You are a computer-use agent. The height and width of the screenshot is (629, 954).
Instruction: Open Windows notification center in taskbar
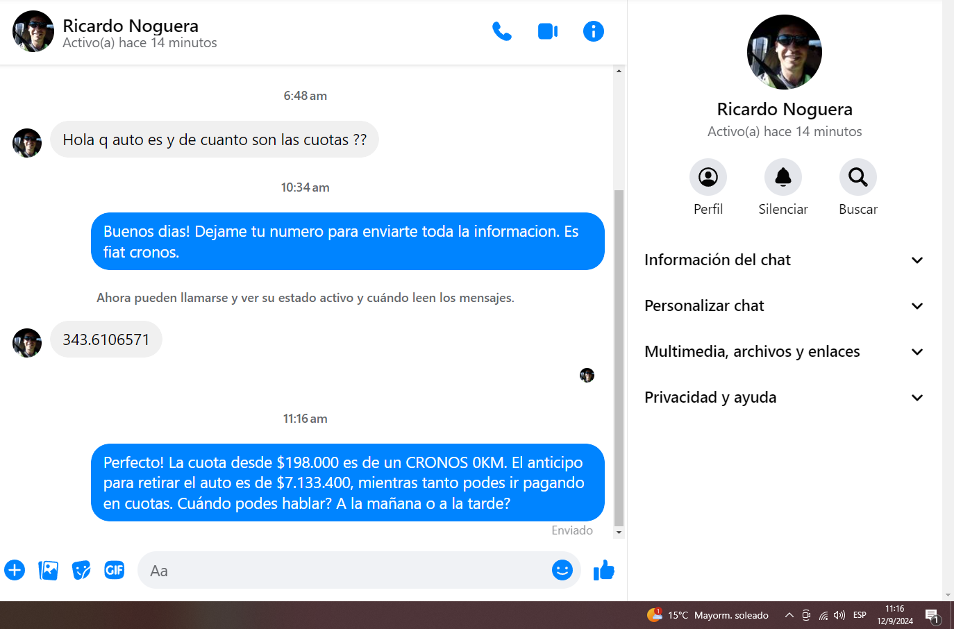(932, 615)
